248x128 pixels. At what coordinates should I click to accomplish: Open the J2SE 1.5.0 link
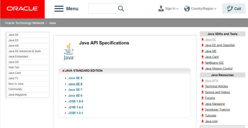click(x=76, y=101)
